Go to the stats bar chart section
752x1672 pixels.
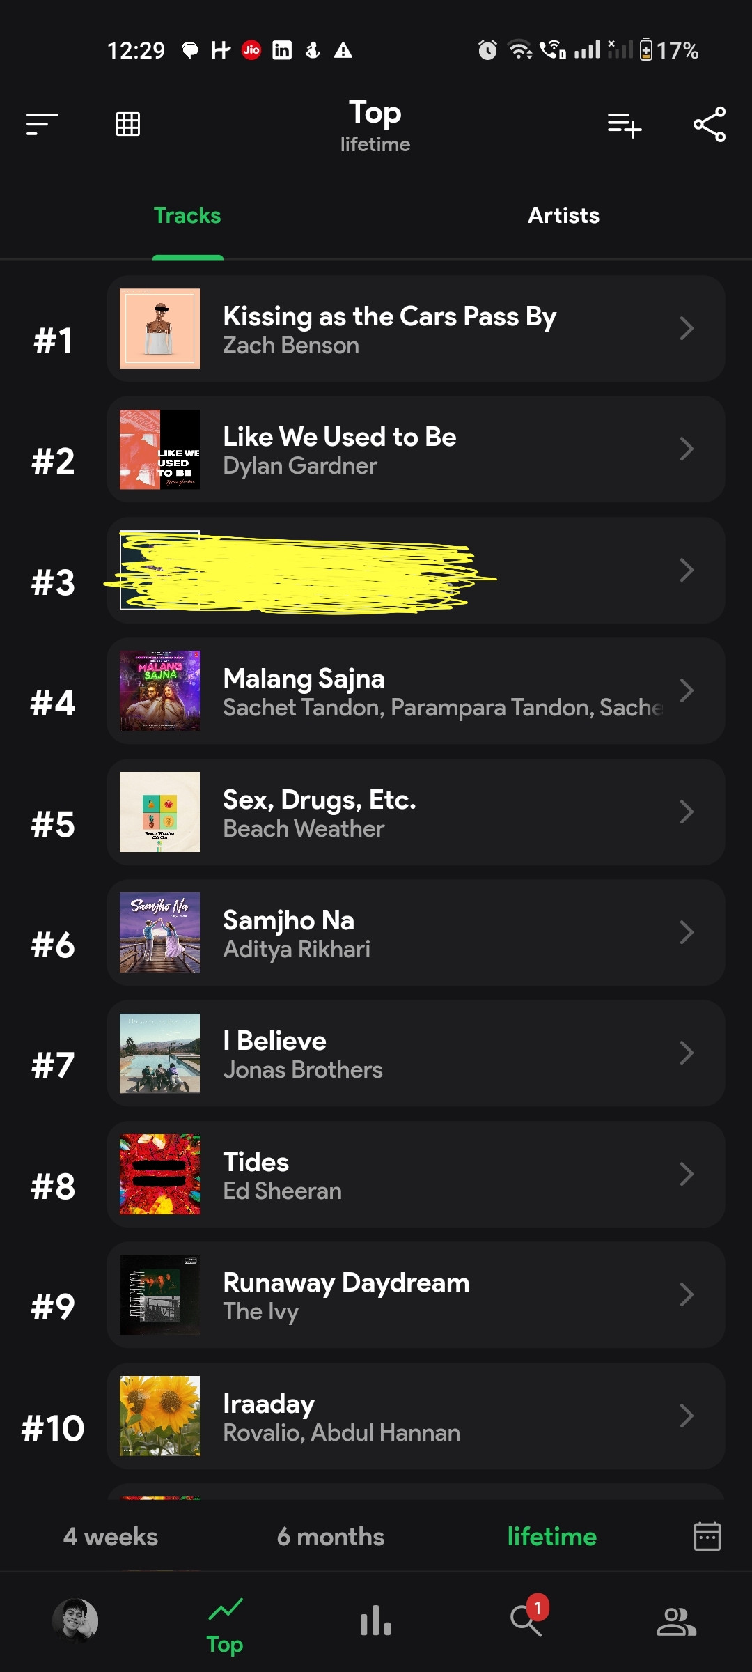point(376,1620)
